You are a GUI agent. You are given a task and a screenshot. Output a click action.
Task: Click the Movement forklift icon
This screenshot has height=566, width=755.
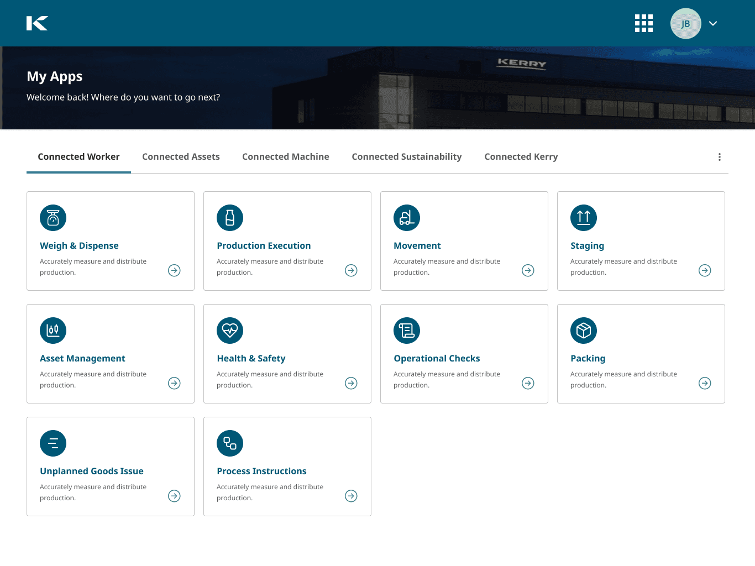(x=407, y=218)
